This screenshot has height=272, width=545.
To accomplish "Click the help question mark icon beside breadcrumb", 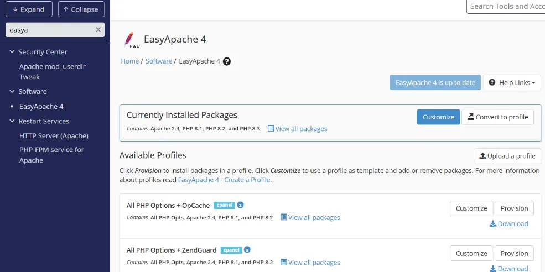I will click(x=227, y=61).
